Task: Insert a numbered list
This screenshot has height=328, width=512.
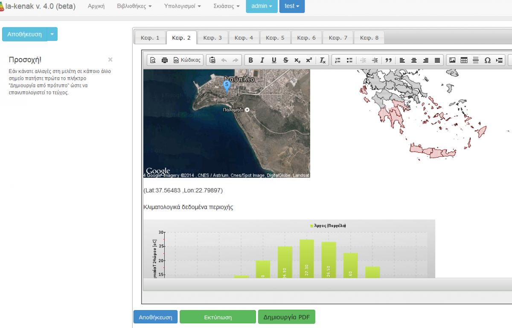Action: [x=338, y=61]
